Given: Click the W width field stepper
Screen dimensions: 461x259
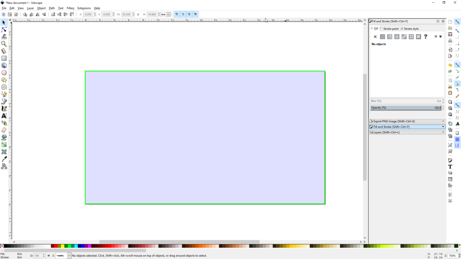Looking at the screenshot, I should [133, 14].
